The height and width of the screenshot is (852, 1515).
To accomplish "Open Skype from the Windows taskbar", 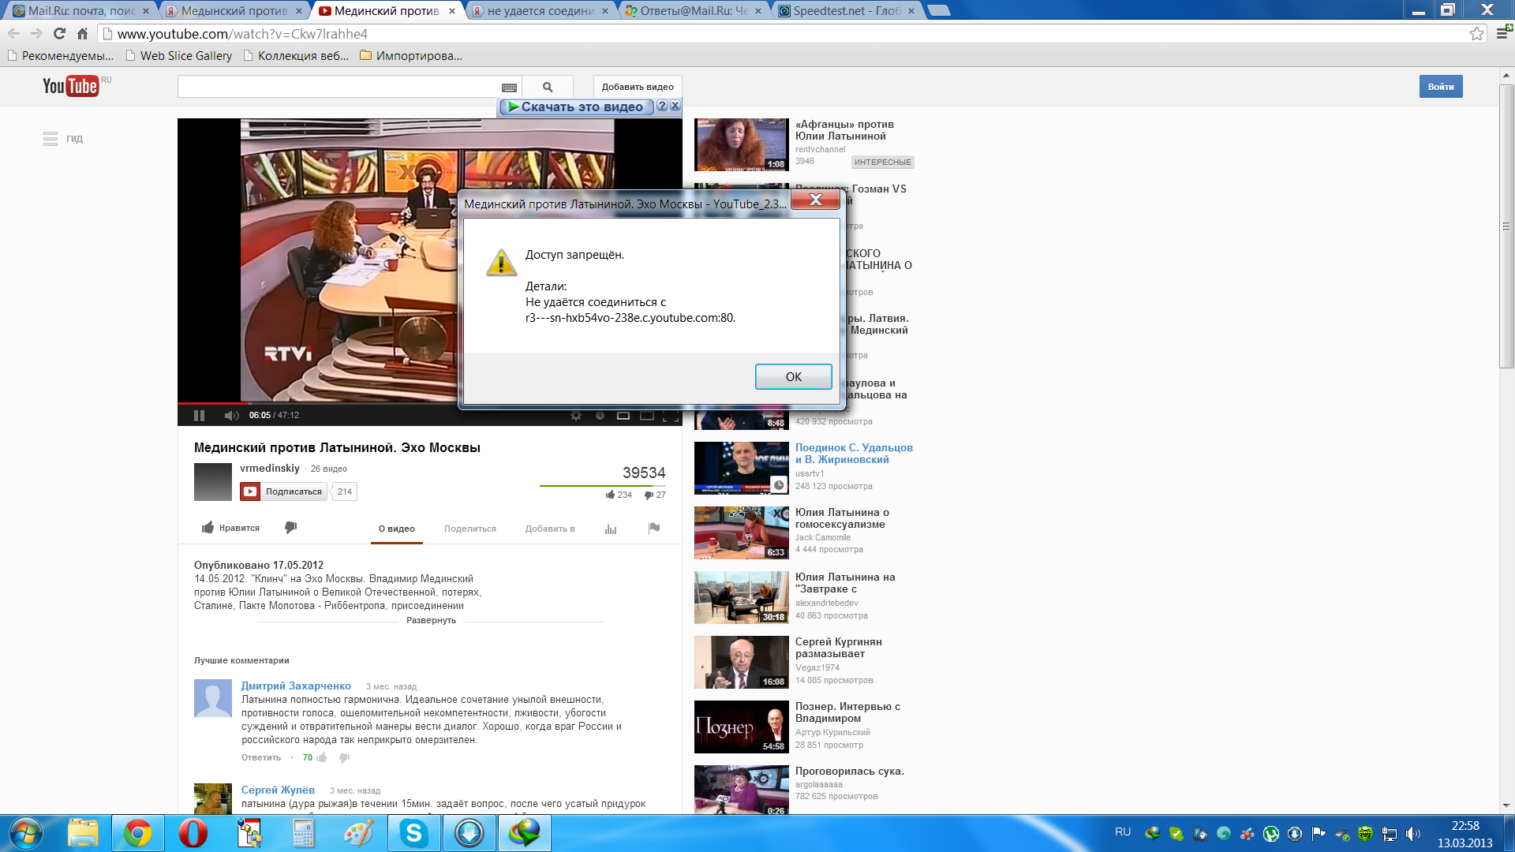I will pyautogui.click(x=413, y=833).
